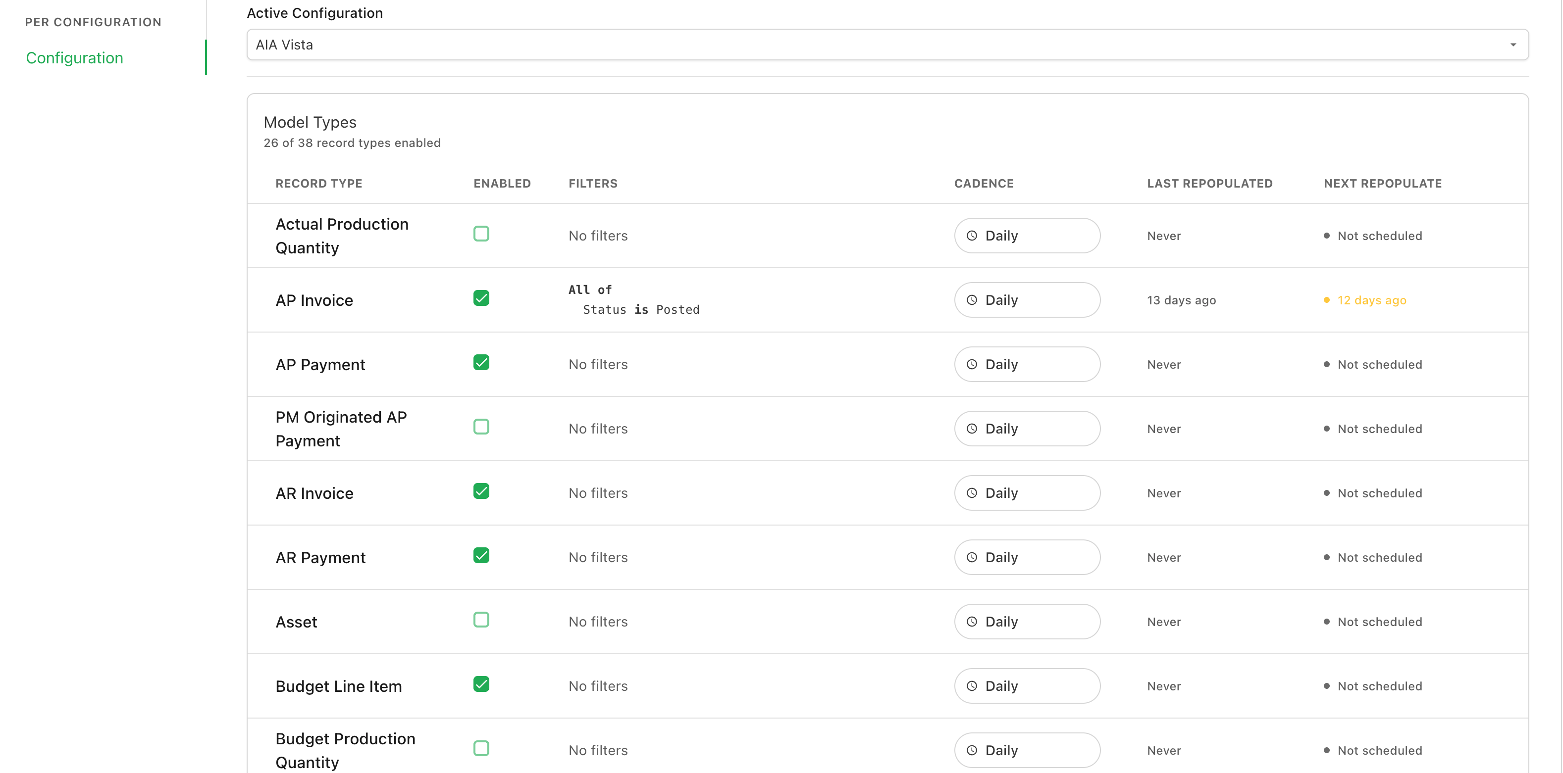Select Configuration in the sidebar
Image resolution: width=1563 pixels, height=773 pixels.
click(x=75, y=57)
